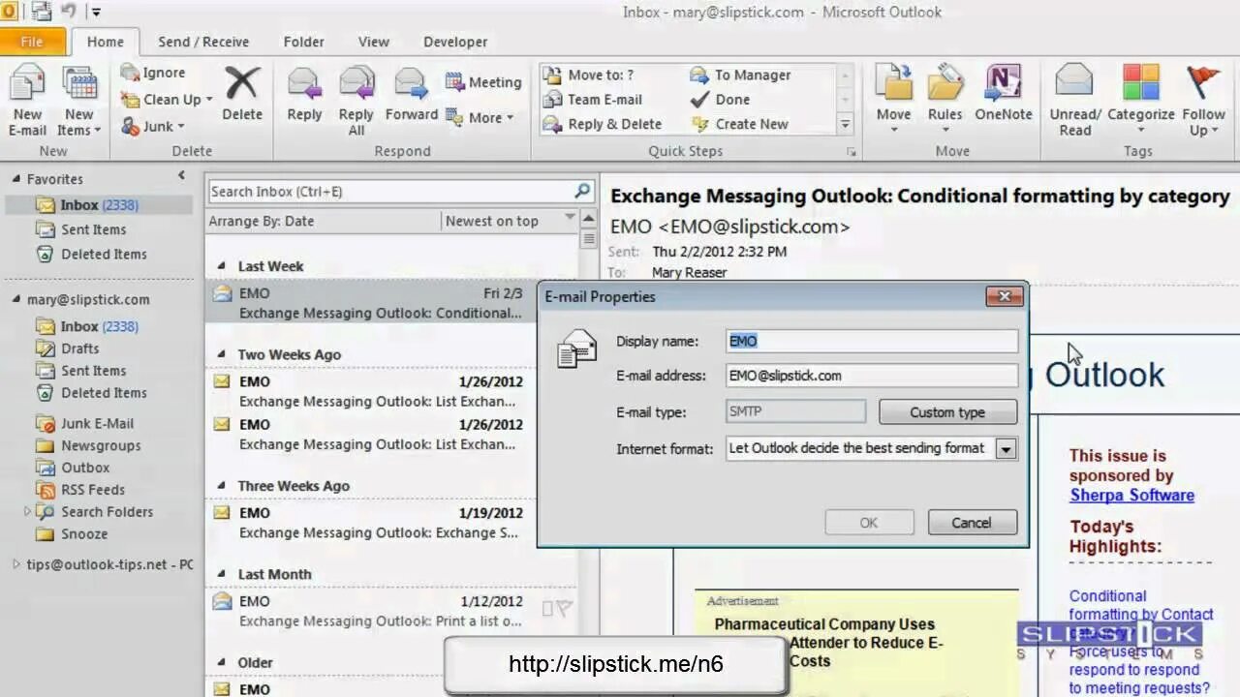Create a New E-mail from ribbon
This screenshot has width=1240, height=697.
pos(27,101)
